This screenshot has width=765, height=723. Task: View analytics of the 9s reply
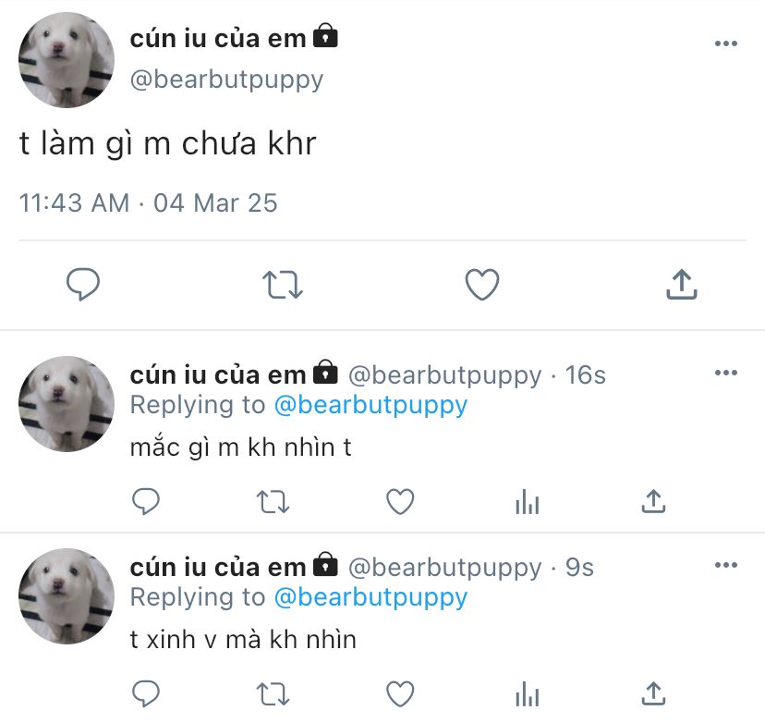[527, 693]
